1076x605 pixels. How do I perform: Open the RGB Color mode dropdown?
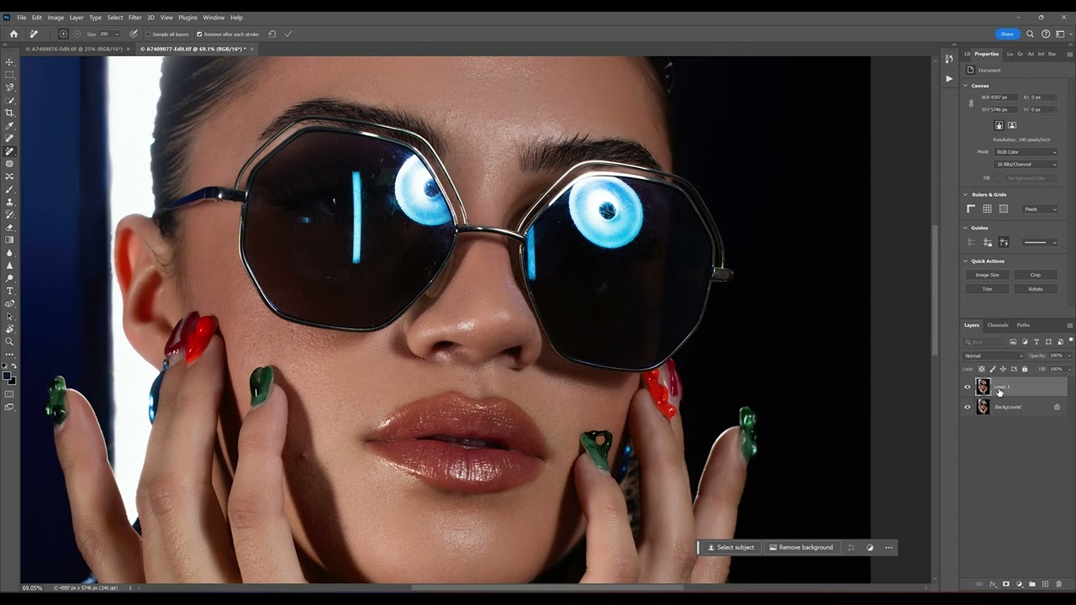point(1026,152)
